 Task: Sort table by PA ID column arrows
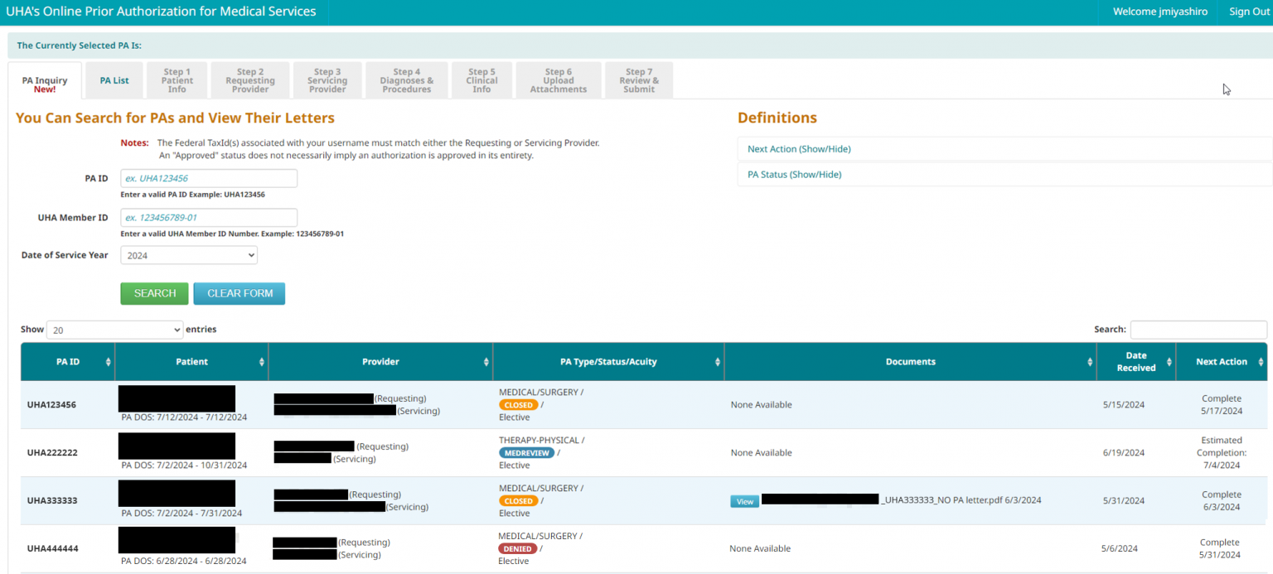click(x=109, y=362)
